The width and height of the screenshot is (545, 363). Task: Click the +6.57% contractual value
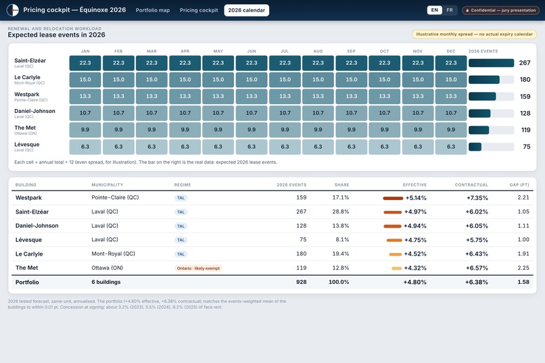click(x=477, y=268)
